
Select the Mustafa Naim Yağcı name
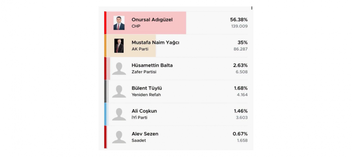point(155,42)
